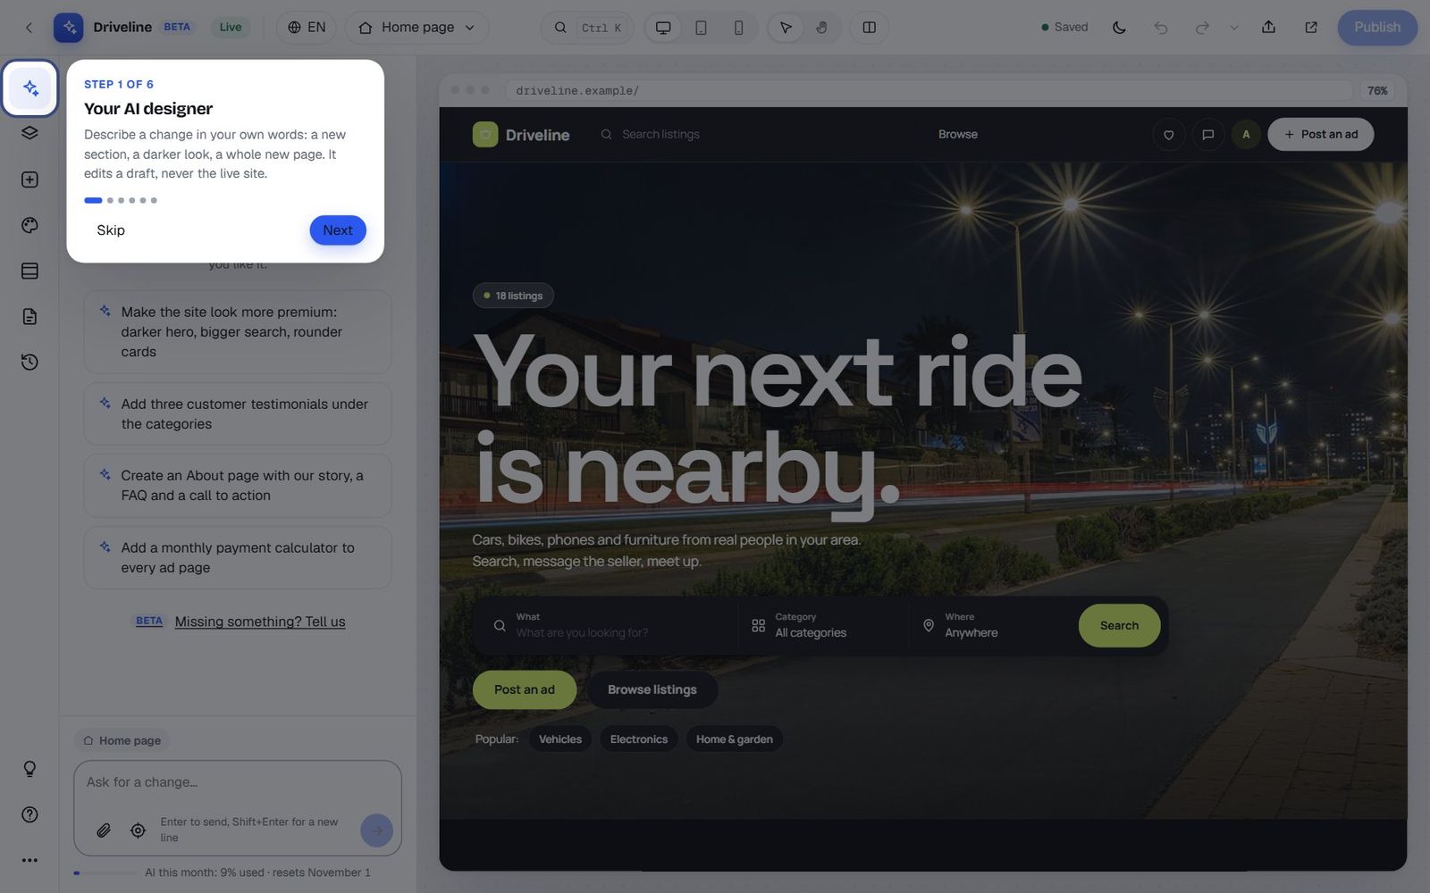The image size is (1430, 893).
Task: Toggle dark mode with the moon icon
Action: [1119, 28]
